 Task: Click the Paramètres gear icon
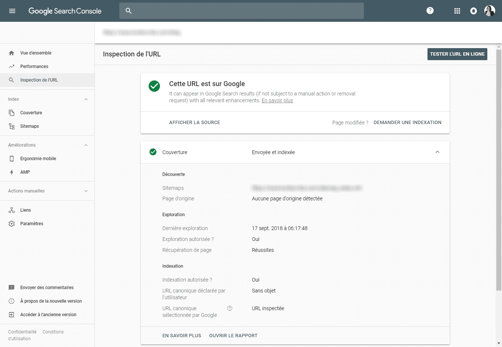(12, 224)
